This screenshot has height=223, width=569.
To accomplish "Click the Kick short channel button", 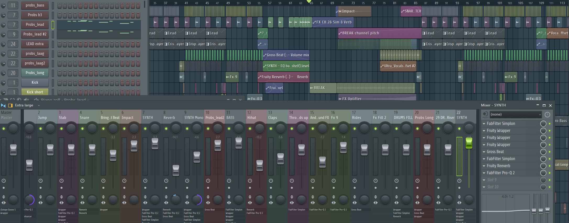I will (35, 92).
